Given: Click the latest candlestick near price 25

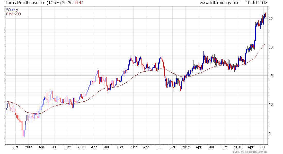Looking at the screenshot, I should click(266, 15).
